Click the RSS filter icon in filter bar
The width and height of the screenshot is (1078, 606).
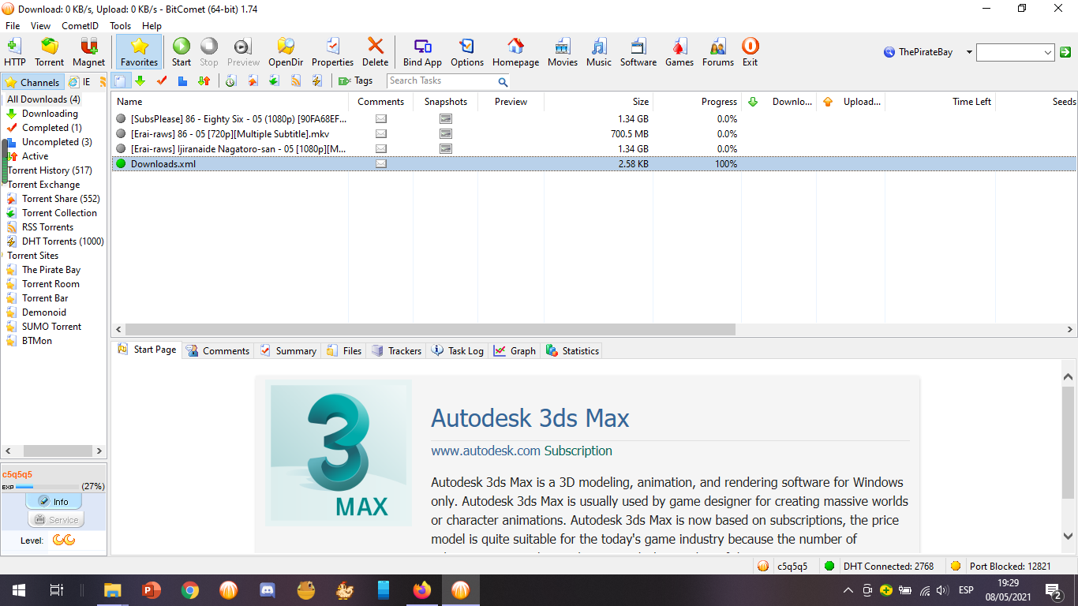coord(296,80)
